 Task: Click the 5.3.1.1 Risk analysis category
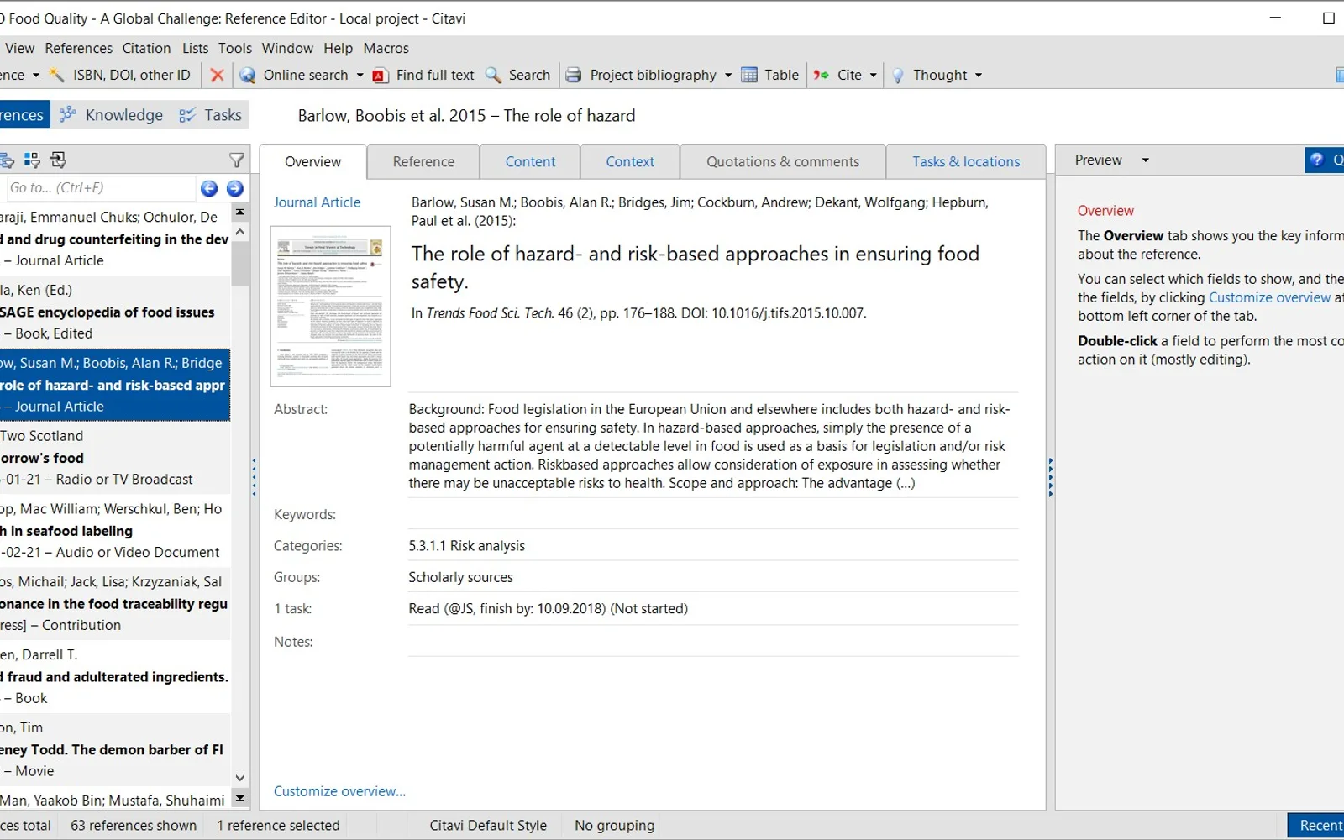(x=466, y=546)
